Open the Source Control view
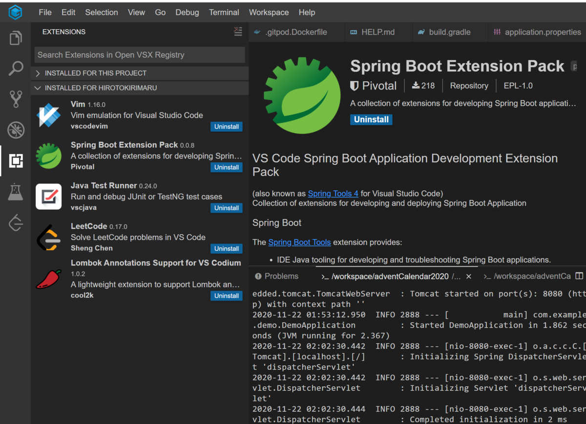 tap(15, 99)
